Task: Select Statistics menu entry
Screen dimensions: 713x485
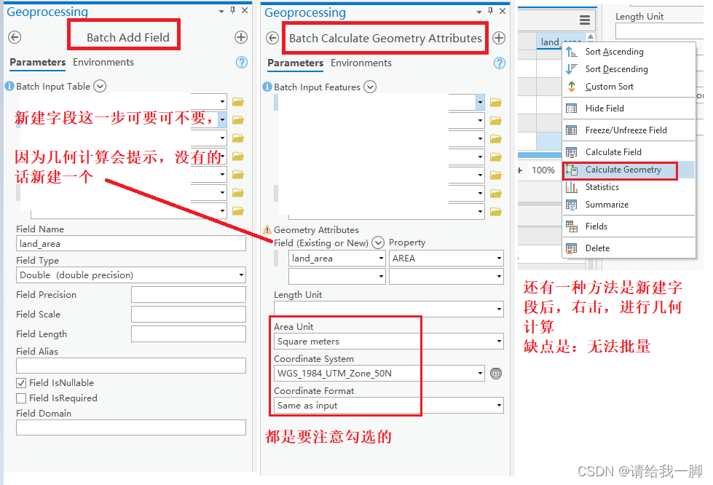Action: (602, 187)
